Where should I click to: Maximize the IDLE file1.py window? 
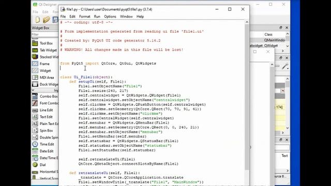pos(230,9)
